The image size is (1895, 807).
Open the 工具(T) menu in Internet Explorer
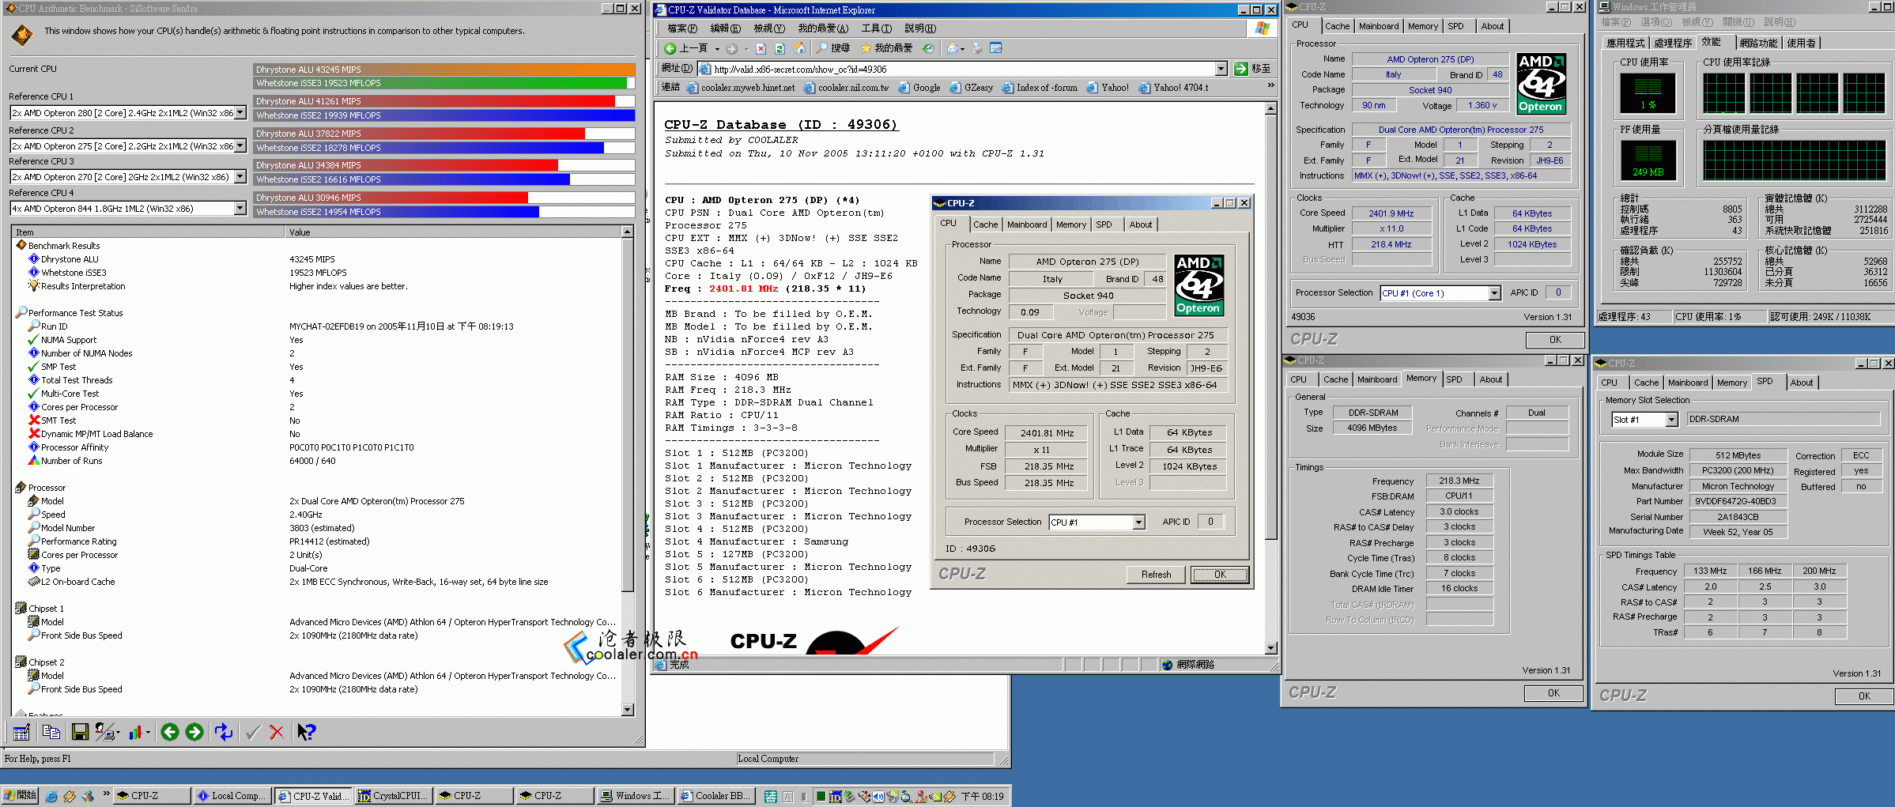pos(876,28)
